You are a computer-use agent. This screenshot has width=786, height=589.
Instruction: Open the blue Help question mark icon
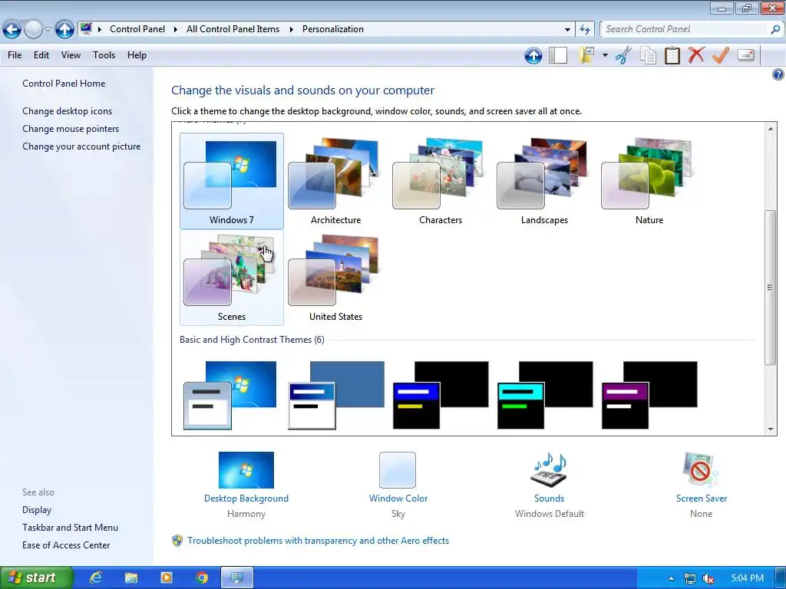click(778, 74)
